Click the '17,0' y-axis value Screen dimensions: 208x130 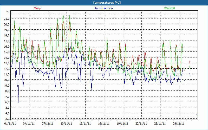point(7,41)
